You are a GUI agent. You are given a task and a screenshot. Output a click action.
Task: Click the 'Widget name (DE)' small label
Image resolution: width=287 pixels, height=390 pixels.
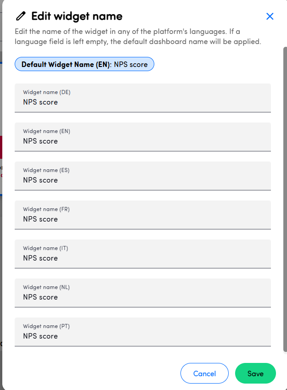[x=47, y=92]
